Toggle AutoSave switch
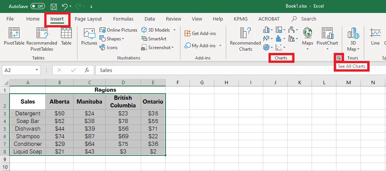The image size is (386, 171). pos(38,6)
